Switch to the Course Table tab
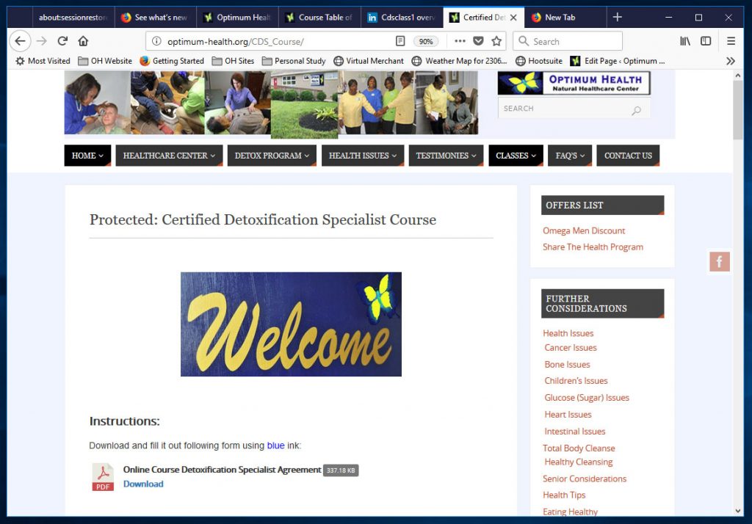The width and height of the screenshot is (752, 524). coord(319,17)
